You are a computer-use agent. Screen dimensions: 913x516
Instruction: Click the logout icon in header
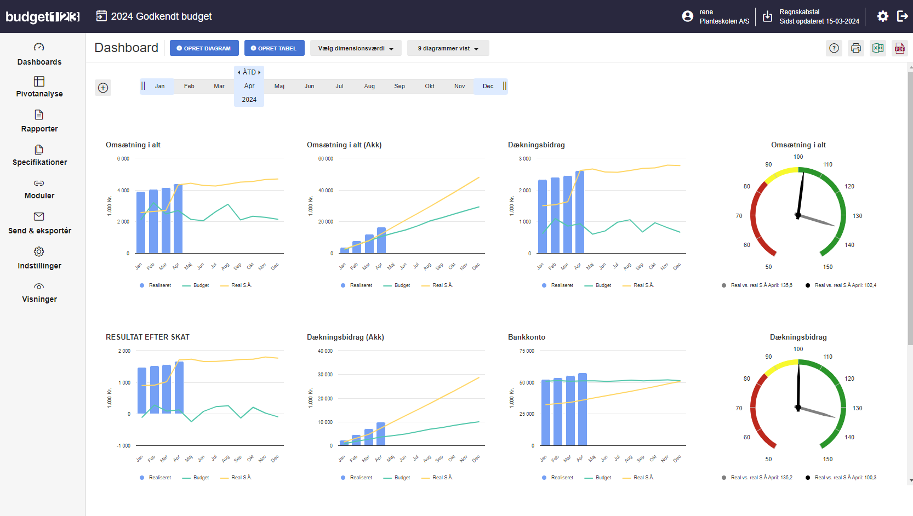tap(902, 16)
